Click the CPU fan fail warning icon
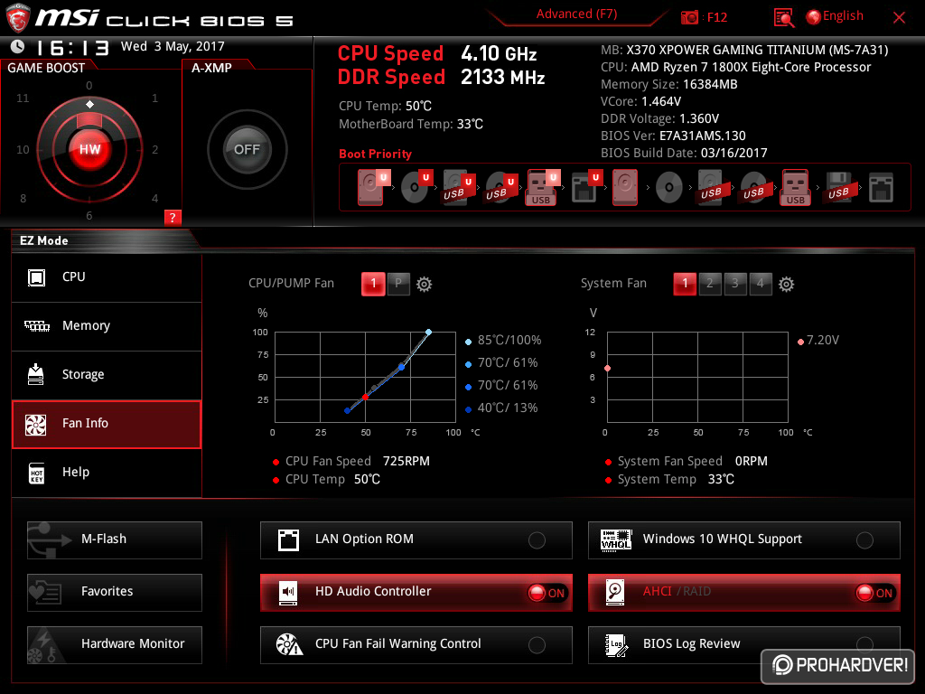Image resolution: width=925 pixels, height=694 pixels. point(290,644)
